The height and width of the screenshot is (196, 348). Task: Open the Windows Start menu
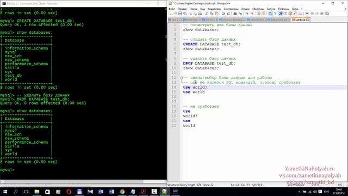(5, 192)
